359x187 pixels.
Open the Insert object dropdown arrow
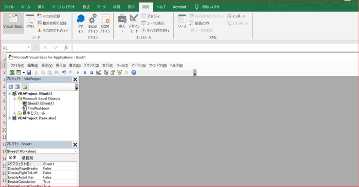click(24, 73)
